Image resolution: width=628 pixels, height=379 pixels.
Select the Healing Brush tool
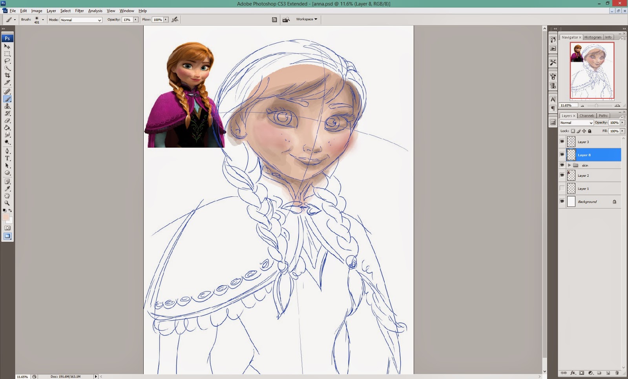7,92
